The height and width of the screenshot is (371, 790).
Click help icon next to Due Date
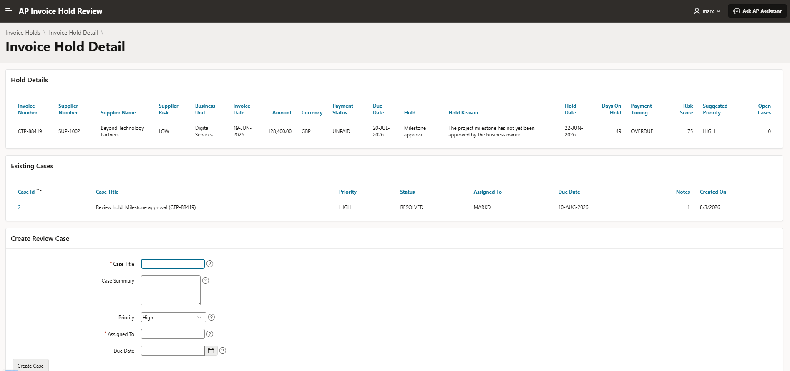[x=223, y=351]
